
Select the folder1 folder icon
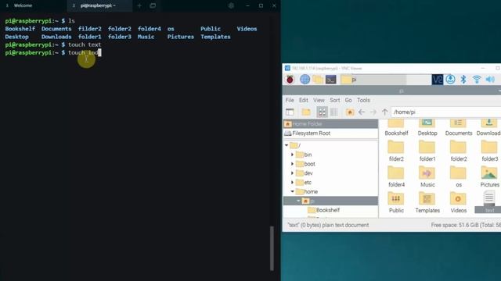(427, 151)
